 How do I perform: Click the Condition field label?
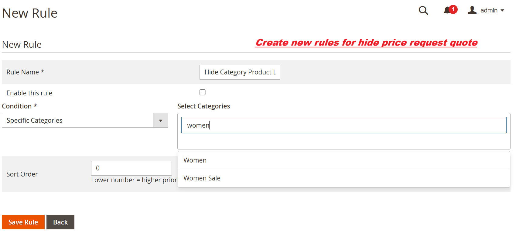[19, 106]
